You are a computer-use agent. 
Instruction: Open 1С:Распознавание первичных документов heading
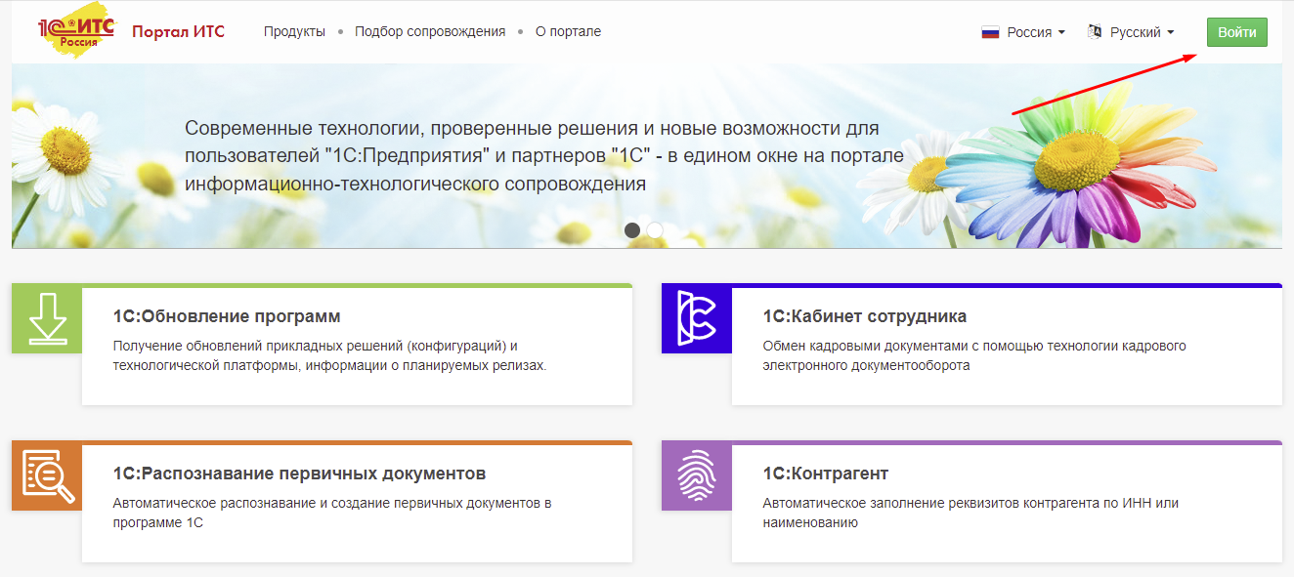299,474
